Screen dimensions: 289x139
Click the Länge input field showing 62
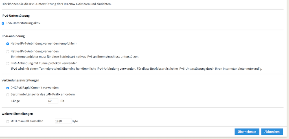53,101
